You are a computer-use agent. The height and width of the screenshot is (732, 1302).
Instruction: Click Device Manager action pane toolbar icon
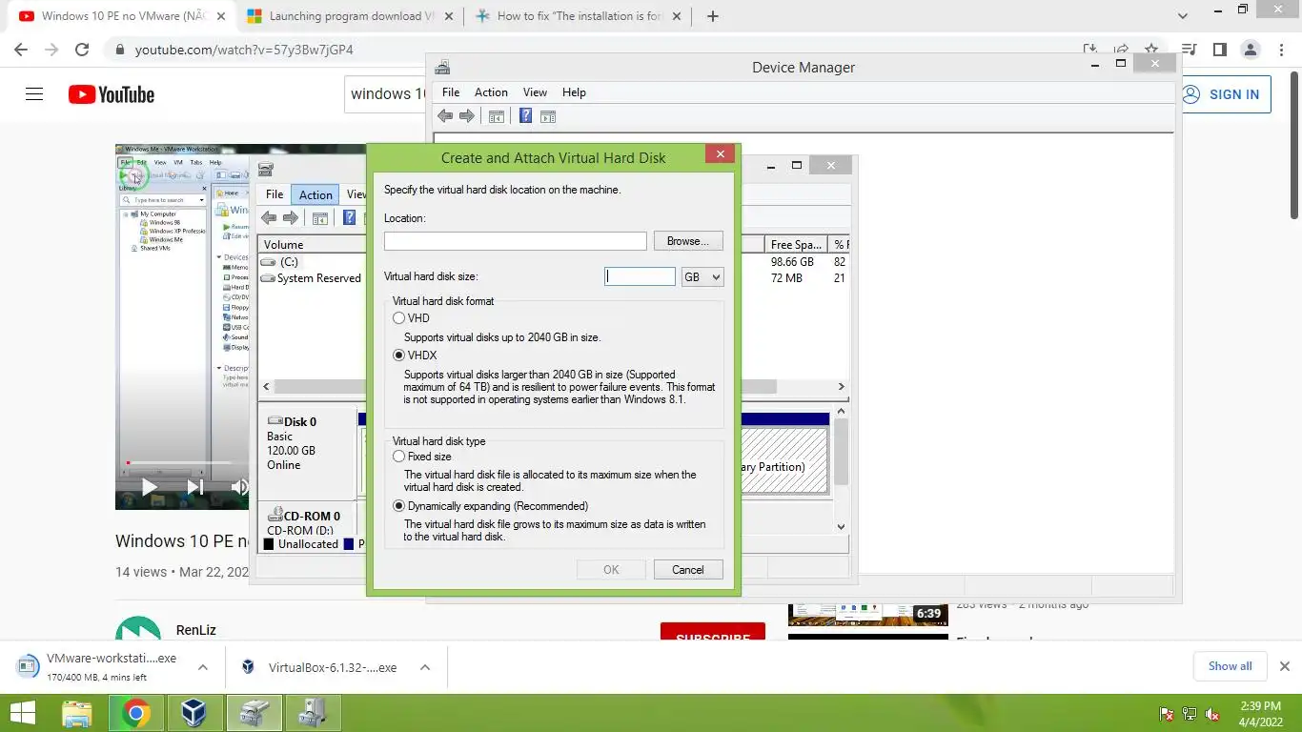[548, 116]
